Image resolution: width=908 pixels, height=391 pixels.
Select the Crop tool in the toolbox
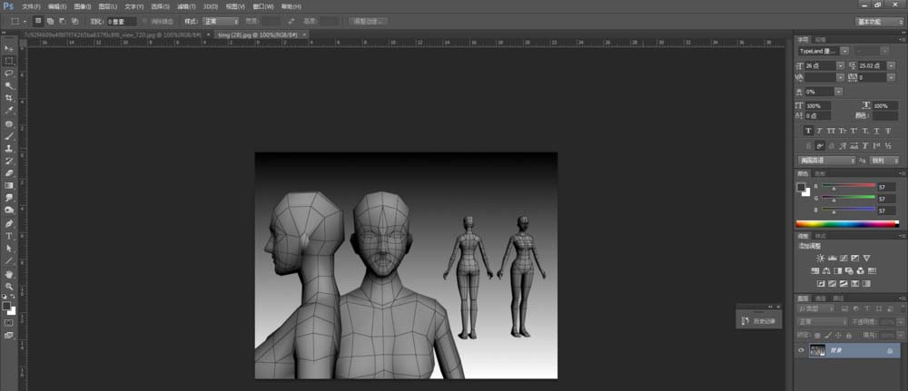coord(9,98)
